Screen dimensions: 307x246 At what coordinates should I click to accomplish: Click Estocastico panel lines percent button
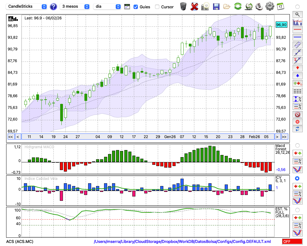coord(297,225)
